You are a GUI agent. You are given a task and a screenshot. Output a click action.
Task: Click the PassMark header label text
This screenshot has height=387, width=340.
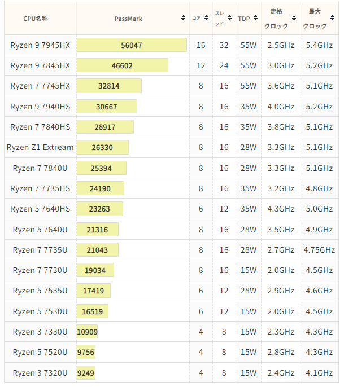coord(128,19)
